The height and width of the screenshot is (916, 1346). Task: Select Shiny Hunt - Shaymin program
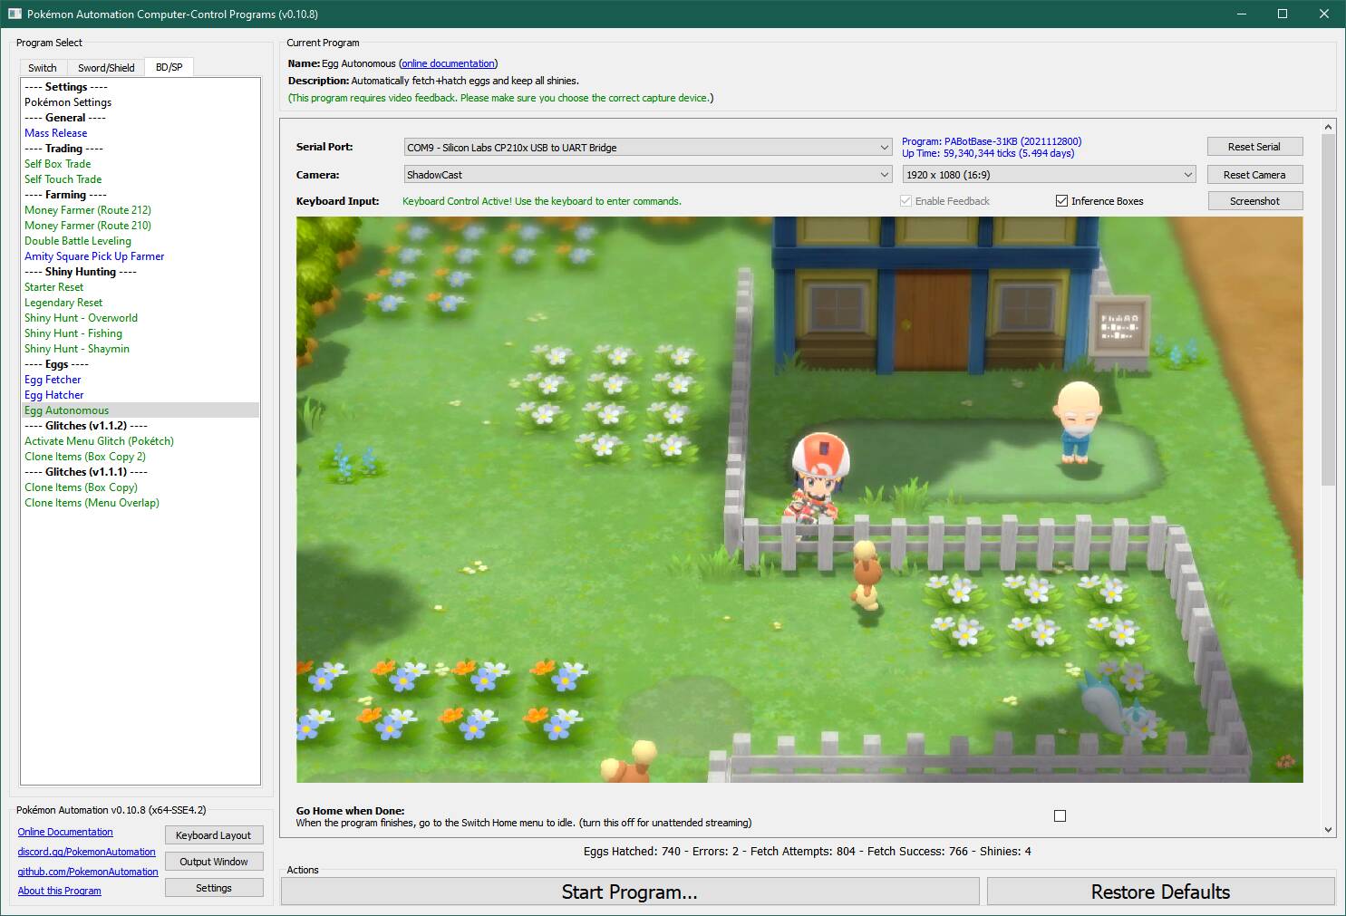tap(77, 349)
